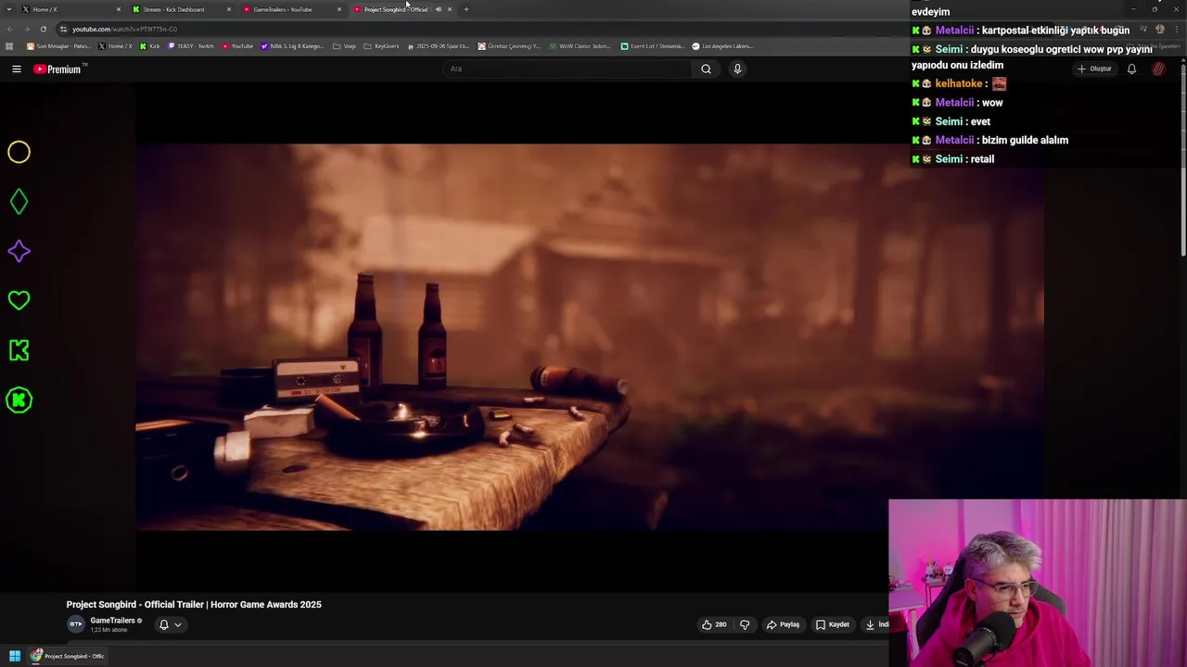Click chat username kelhatoke

click(958, 83)
